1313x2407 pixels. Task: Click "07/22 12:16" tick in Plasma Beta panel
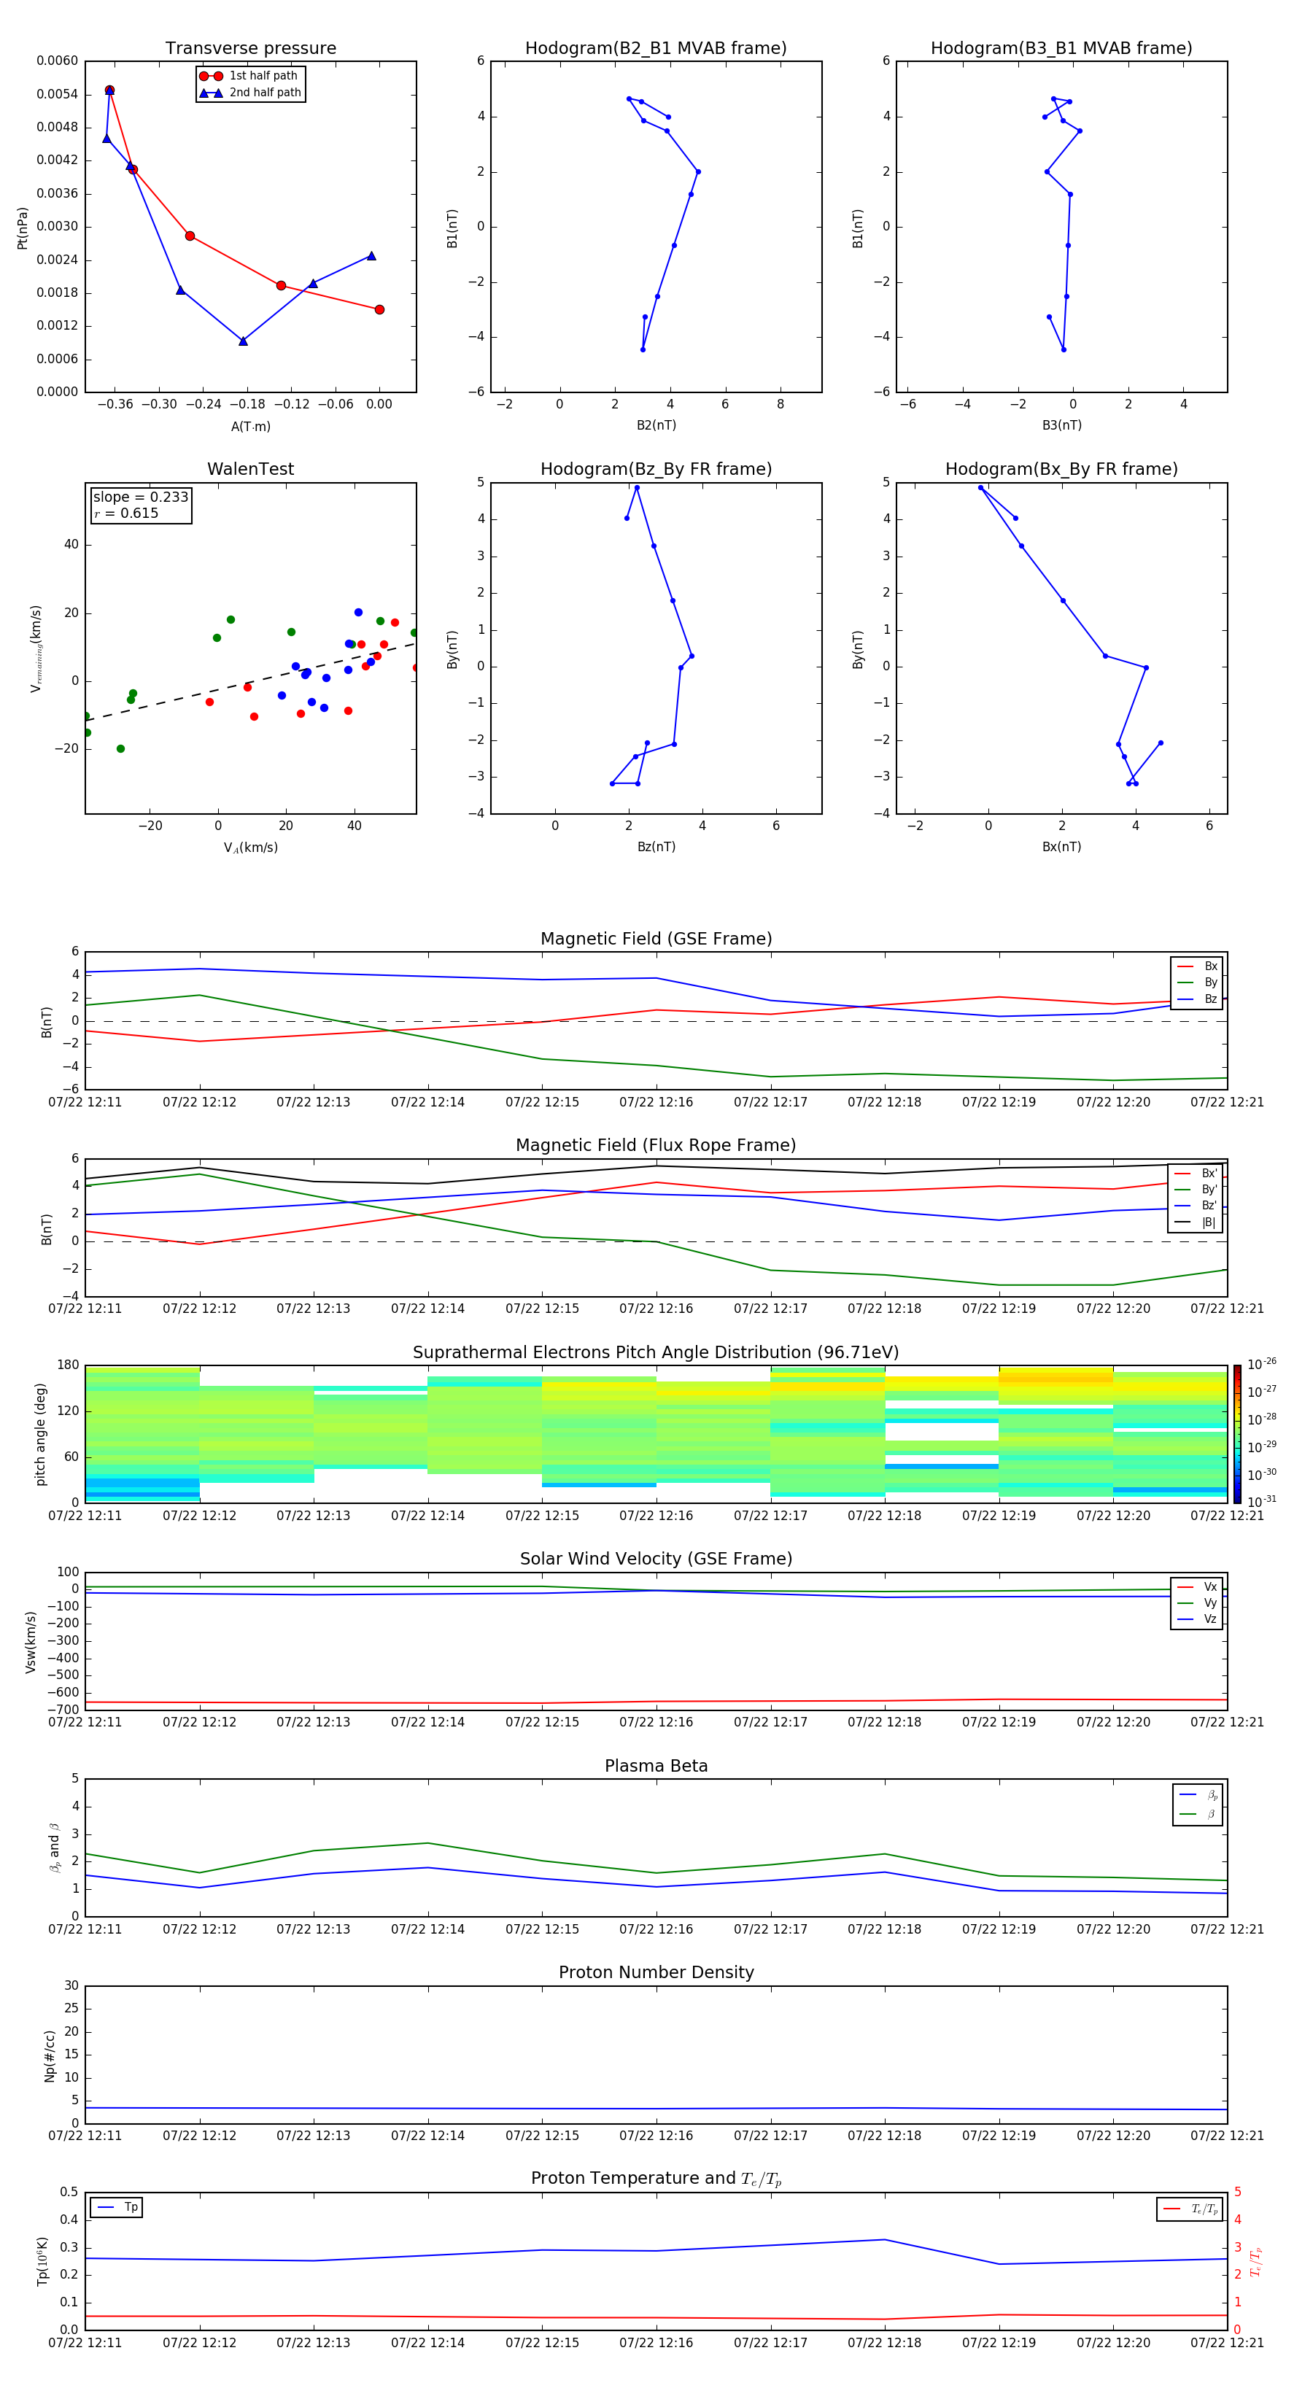point(656,1929)
